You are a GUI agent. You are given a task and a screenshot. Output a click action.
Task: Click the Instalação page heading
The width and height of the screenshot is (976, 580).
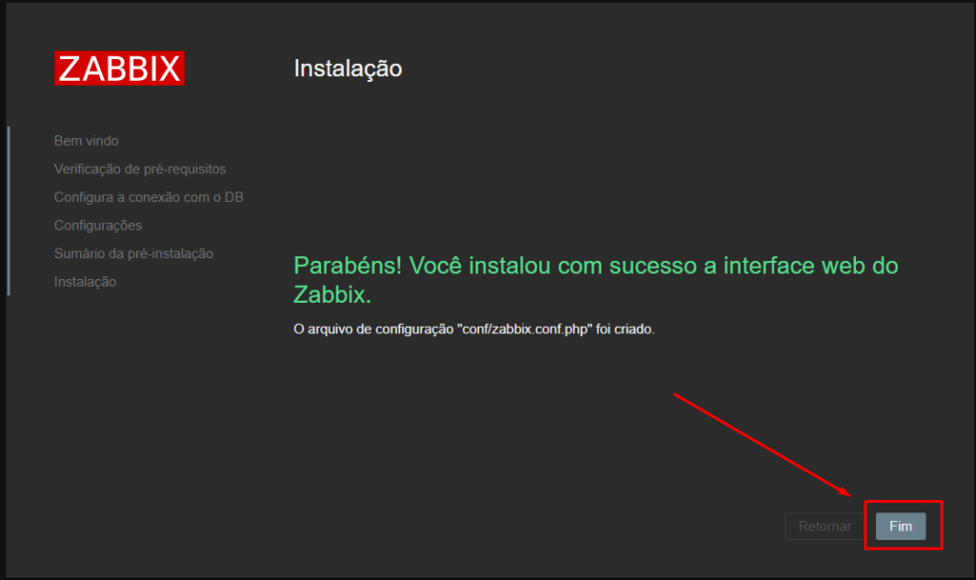(348, 69)
